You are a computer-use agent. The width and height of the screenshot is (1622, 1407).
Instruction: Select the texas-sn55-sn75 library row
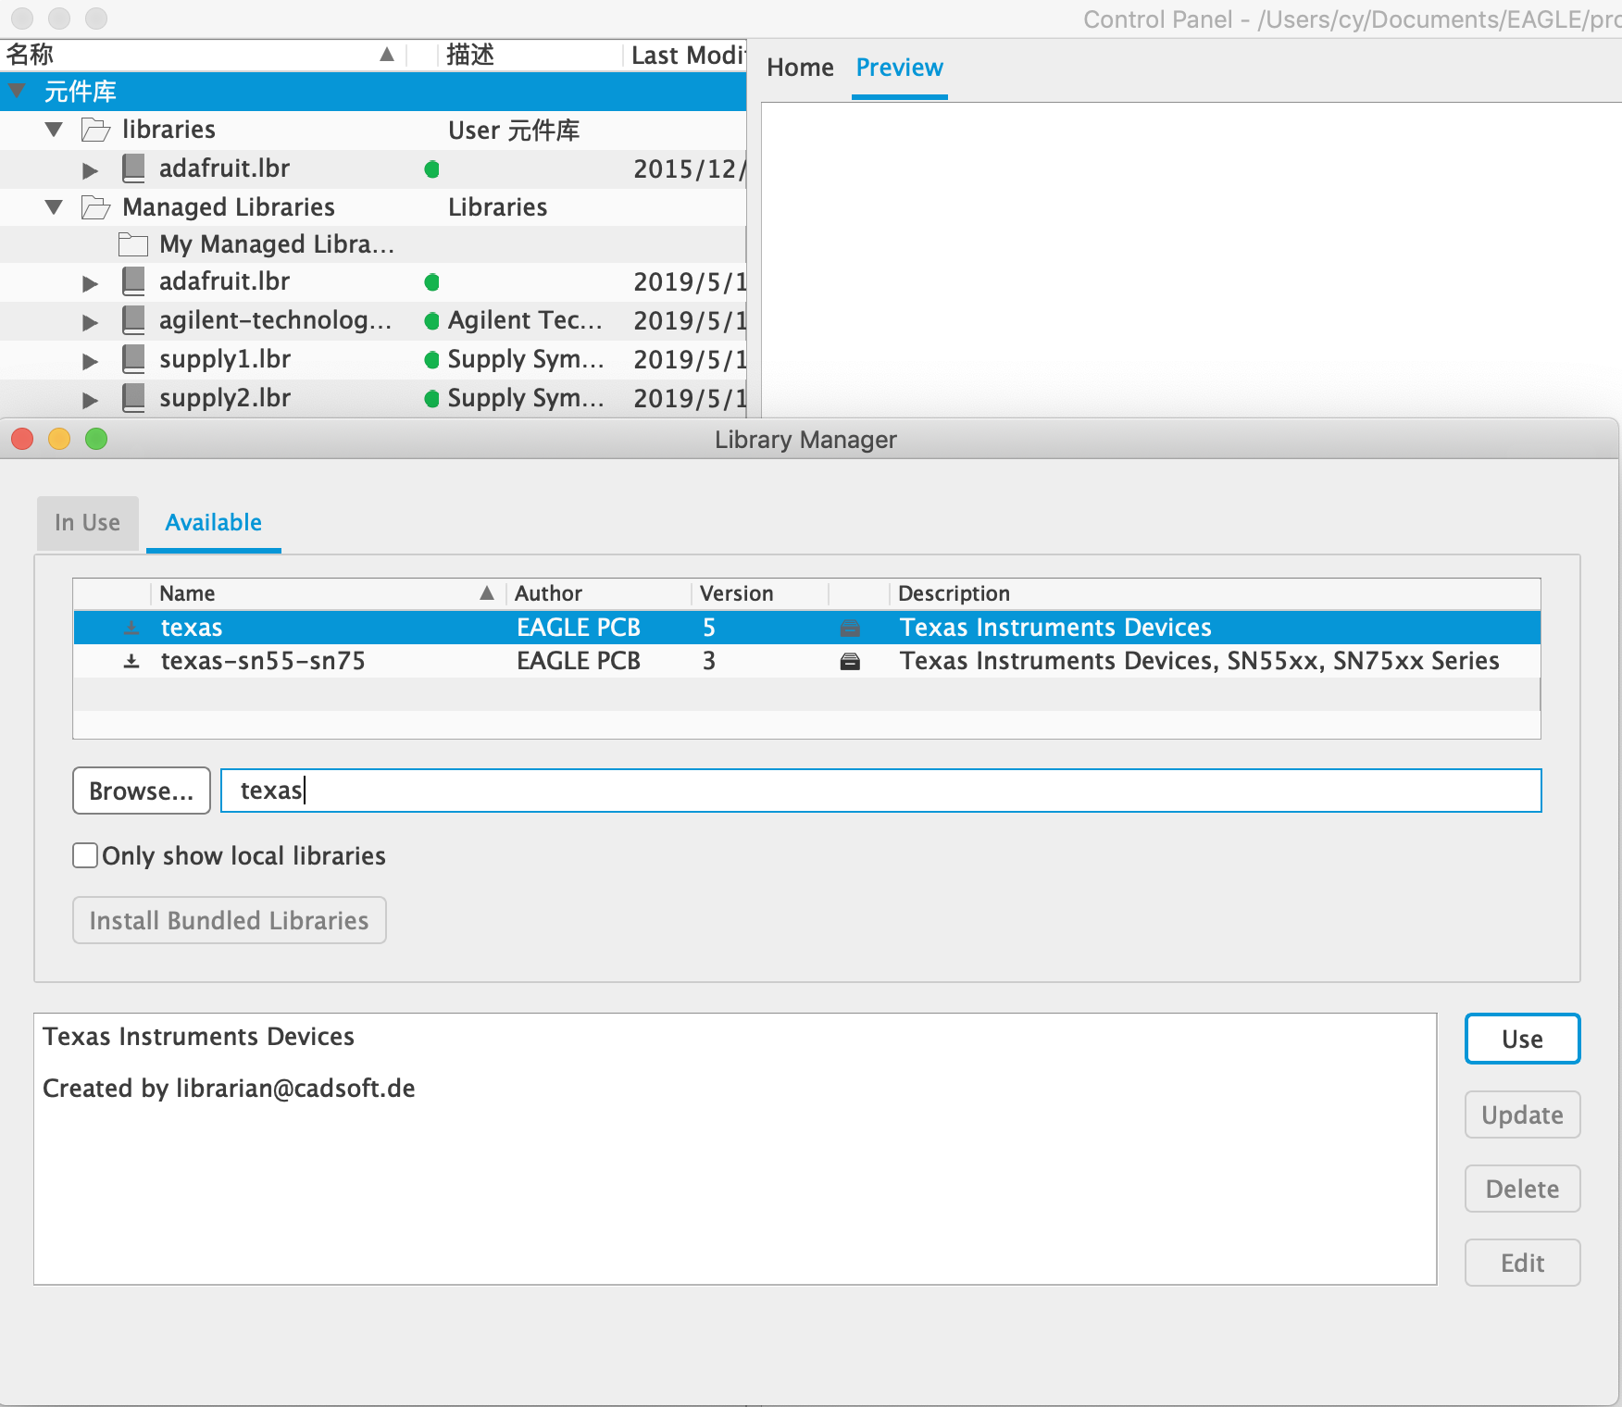[x=806, y=661]
